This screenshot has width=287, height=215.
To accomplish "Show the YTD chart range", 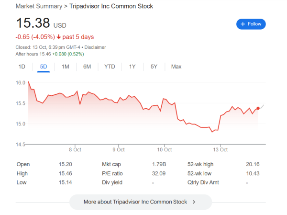I will click(110, 67).
